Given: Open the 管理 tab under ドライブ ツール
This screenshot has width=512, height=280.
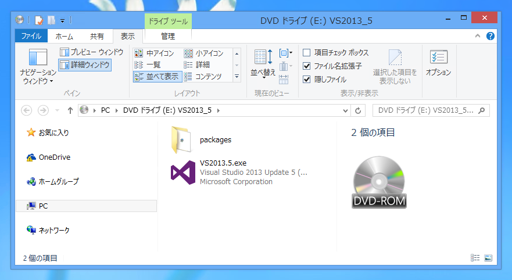Looking at the screenshot, I should pos(168,36).
